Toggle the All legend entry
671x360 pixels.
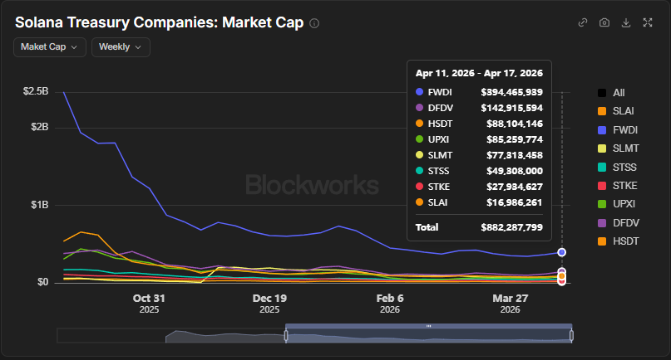click(618, 93)
